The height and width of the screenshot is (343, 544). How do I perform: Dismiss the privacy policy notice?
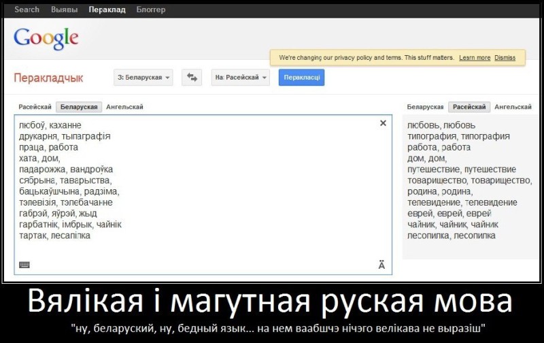pyautogui.click(x=505, y=58)
